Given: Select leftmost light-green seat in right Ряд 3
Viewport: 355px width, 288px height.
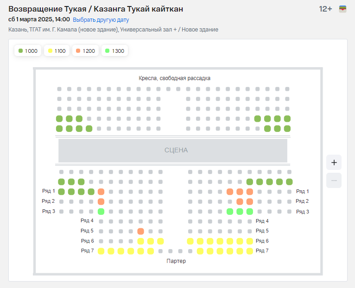Looking at the screenshot, I should tap(230, 212).
